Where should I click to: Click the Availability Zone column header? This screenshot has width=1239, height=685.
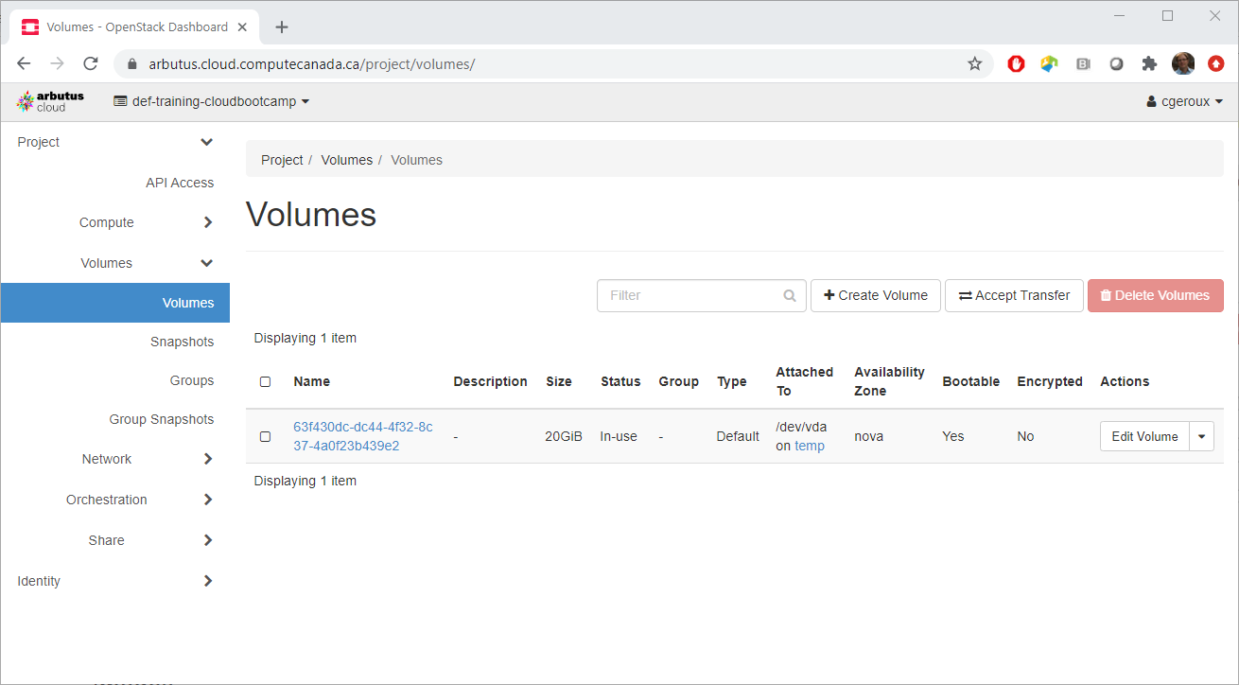click(889, 381)
